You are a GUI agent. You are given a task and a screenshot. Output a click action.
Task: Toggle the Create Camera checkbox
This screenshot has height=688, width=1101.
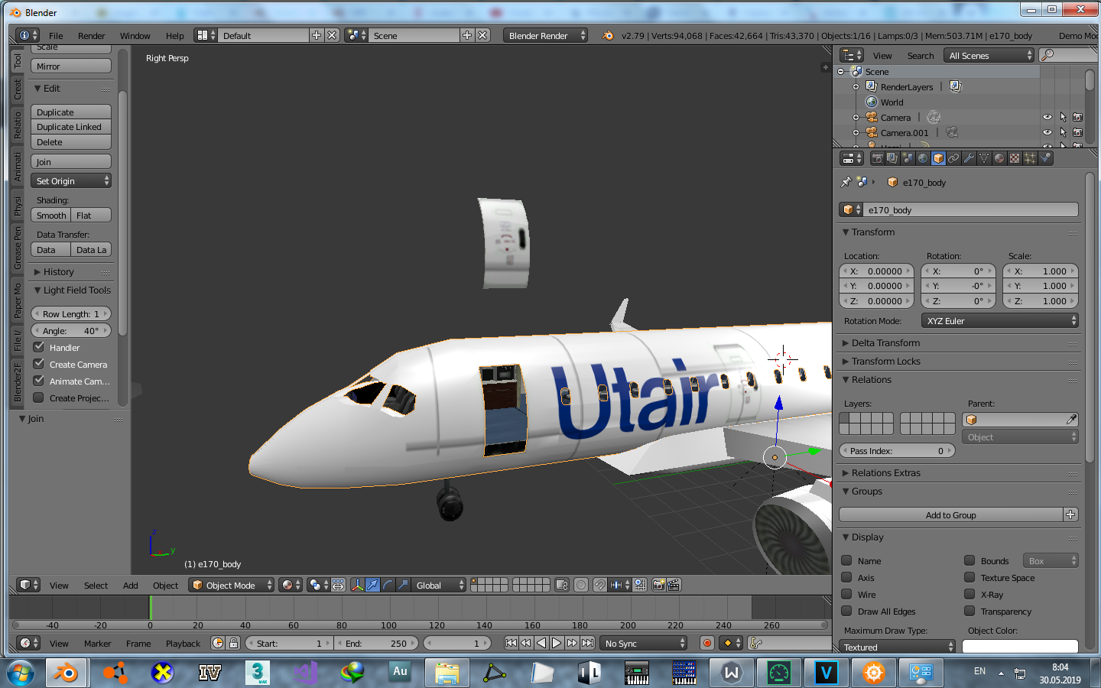click(x=38, y=364)
